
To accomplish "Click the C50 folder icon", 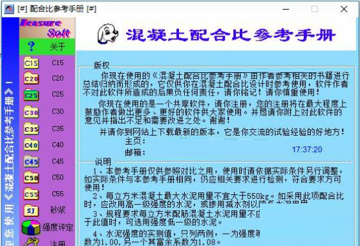I will coord(31,178).
